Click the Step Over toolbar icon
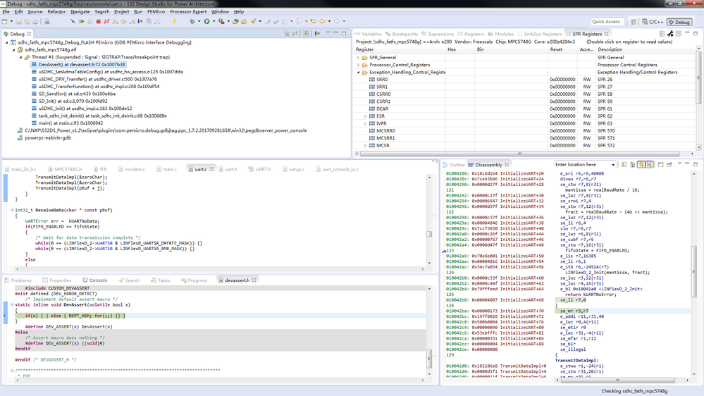This screenshot has width=704, height=396. 123,21
